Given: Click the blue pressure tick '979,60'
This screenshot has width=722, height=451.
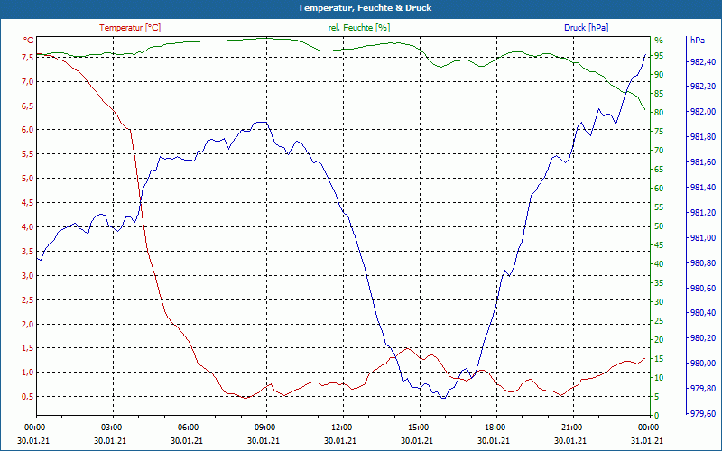Looking at the screenshot, I should pos(703,414).
